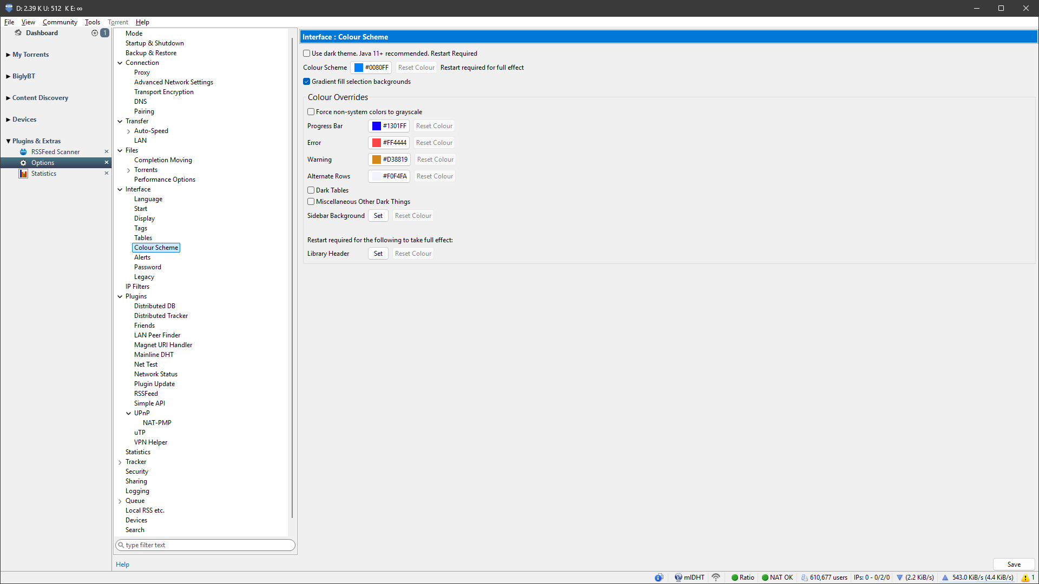Viewport: 1039px width, 584px height.
Task: Open the Tools menu
Action: pyautogui.click(x=92, y=22)
